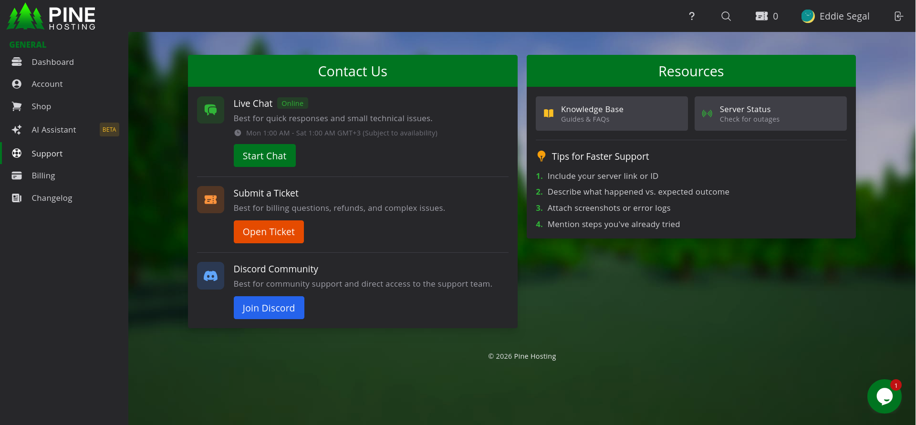Click the logout icon
Image resolution: width=916 pixels, height=425 pixels.
(x=898, y=16)
